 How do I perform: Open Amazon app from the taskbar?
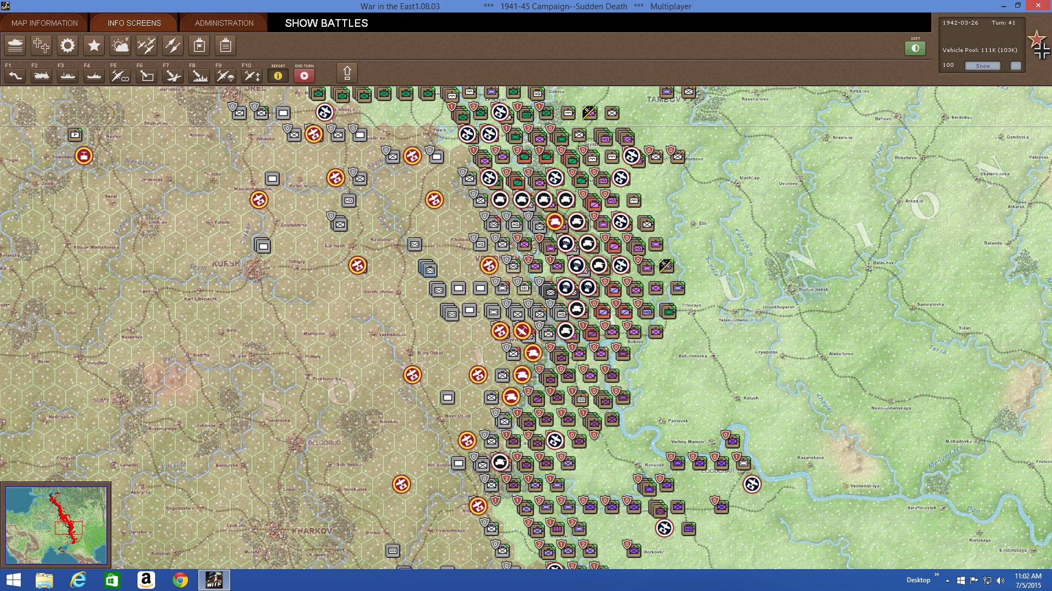pyautogui.click(x=146, y=580)
